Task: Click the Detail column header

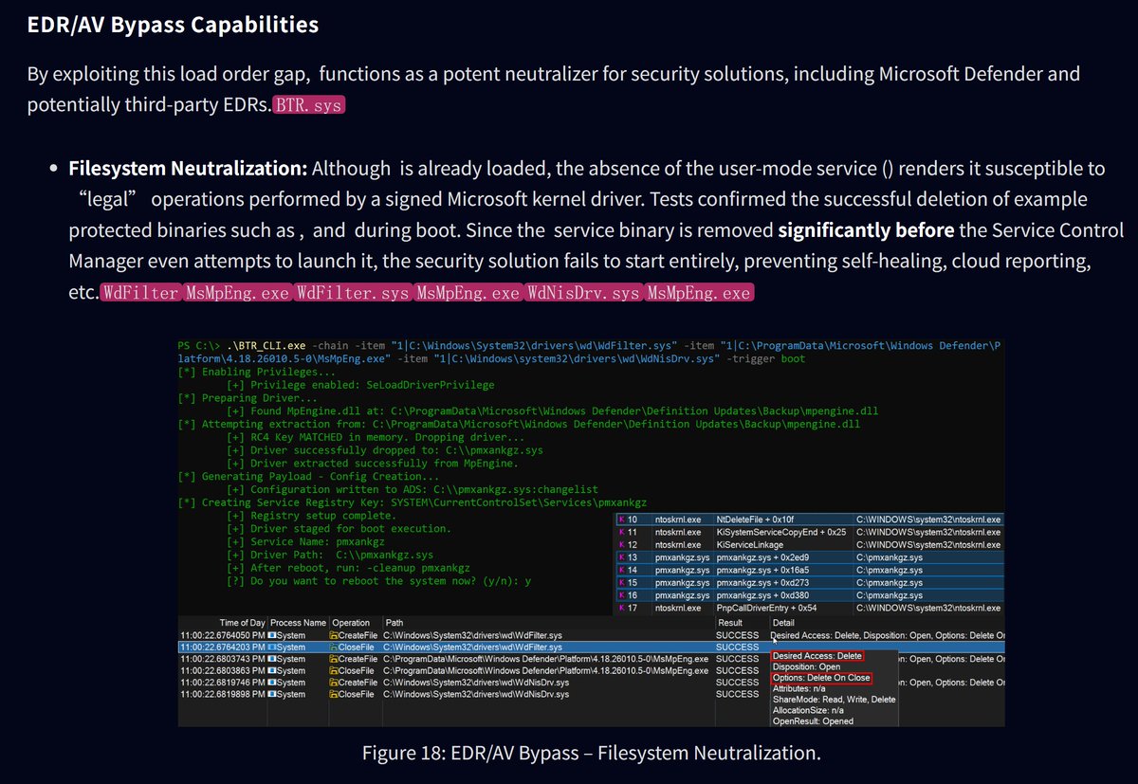Action: (783, 623)
